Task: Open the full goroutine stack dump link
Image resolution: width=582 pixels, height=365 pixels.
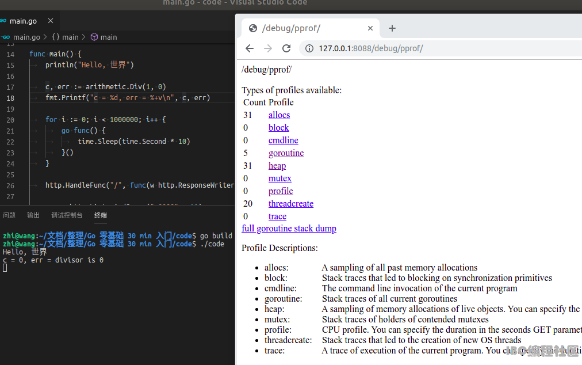Action: [289, 228]
